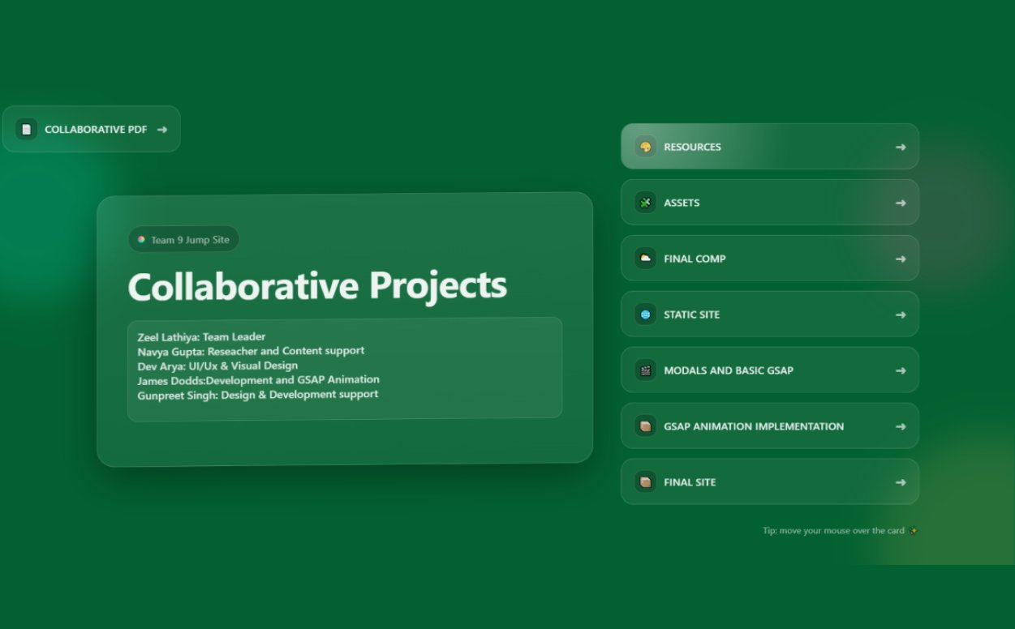This screenshot has width=1015, height=629.
Task: Select the snake icon beside Resources
Action: [x=645, y=147]
